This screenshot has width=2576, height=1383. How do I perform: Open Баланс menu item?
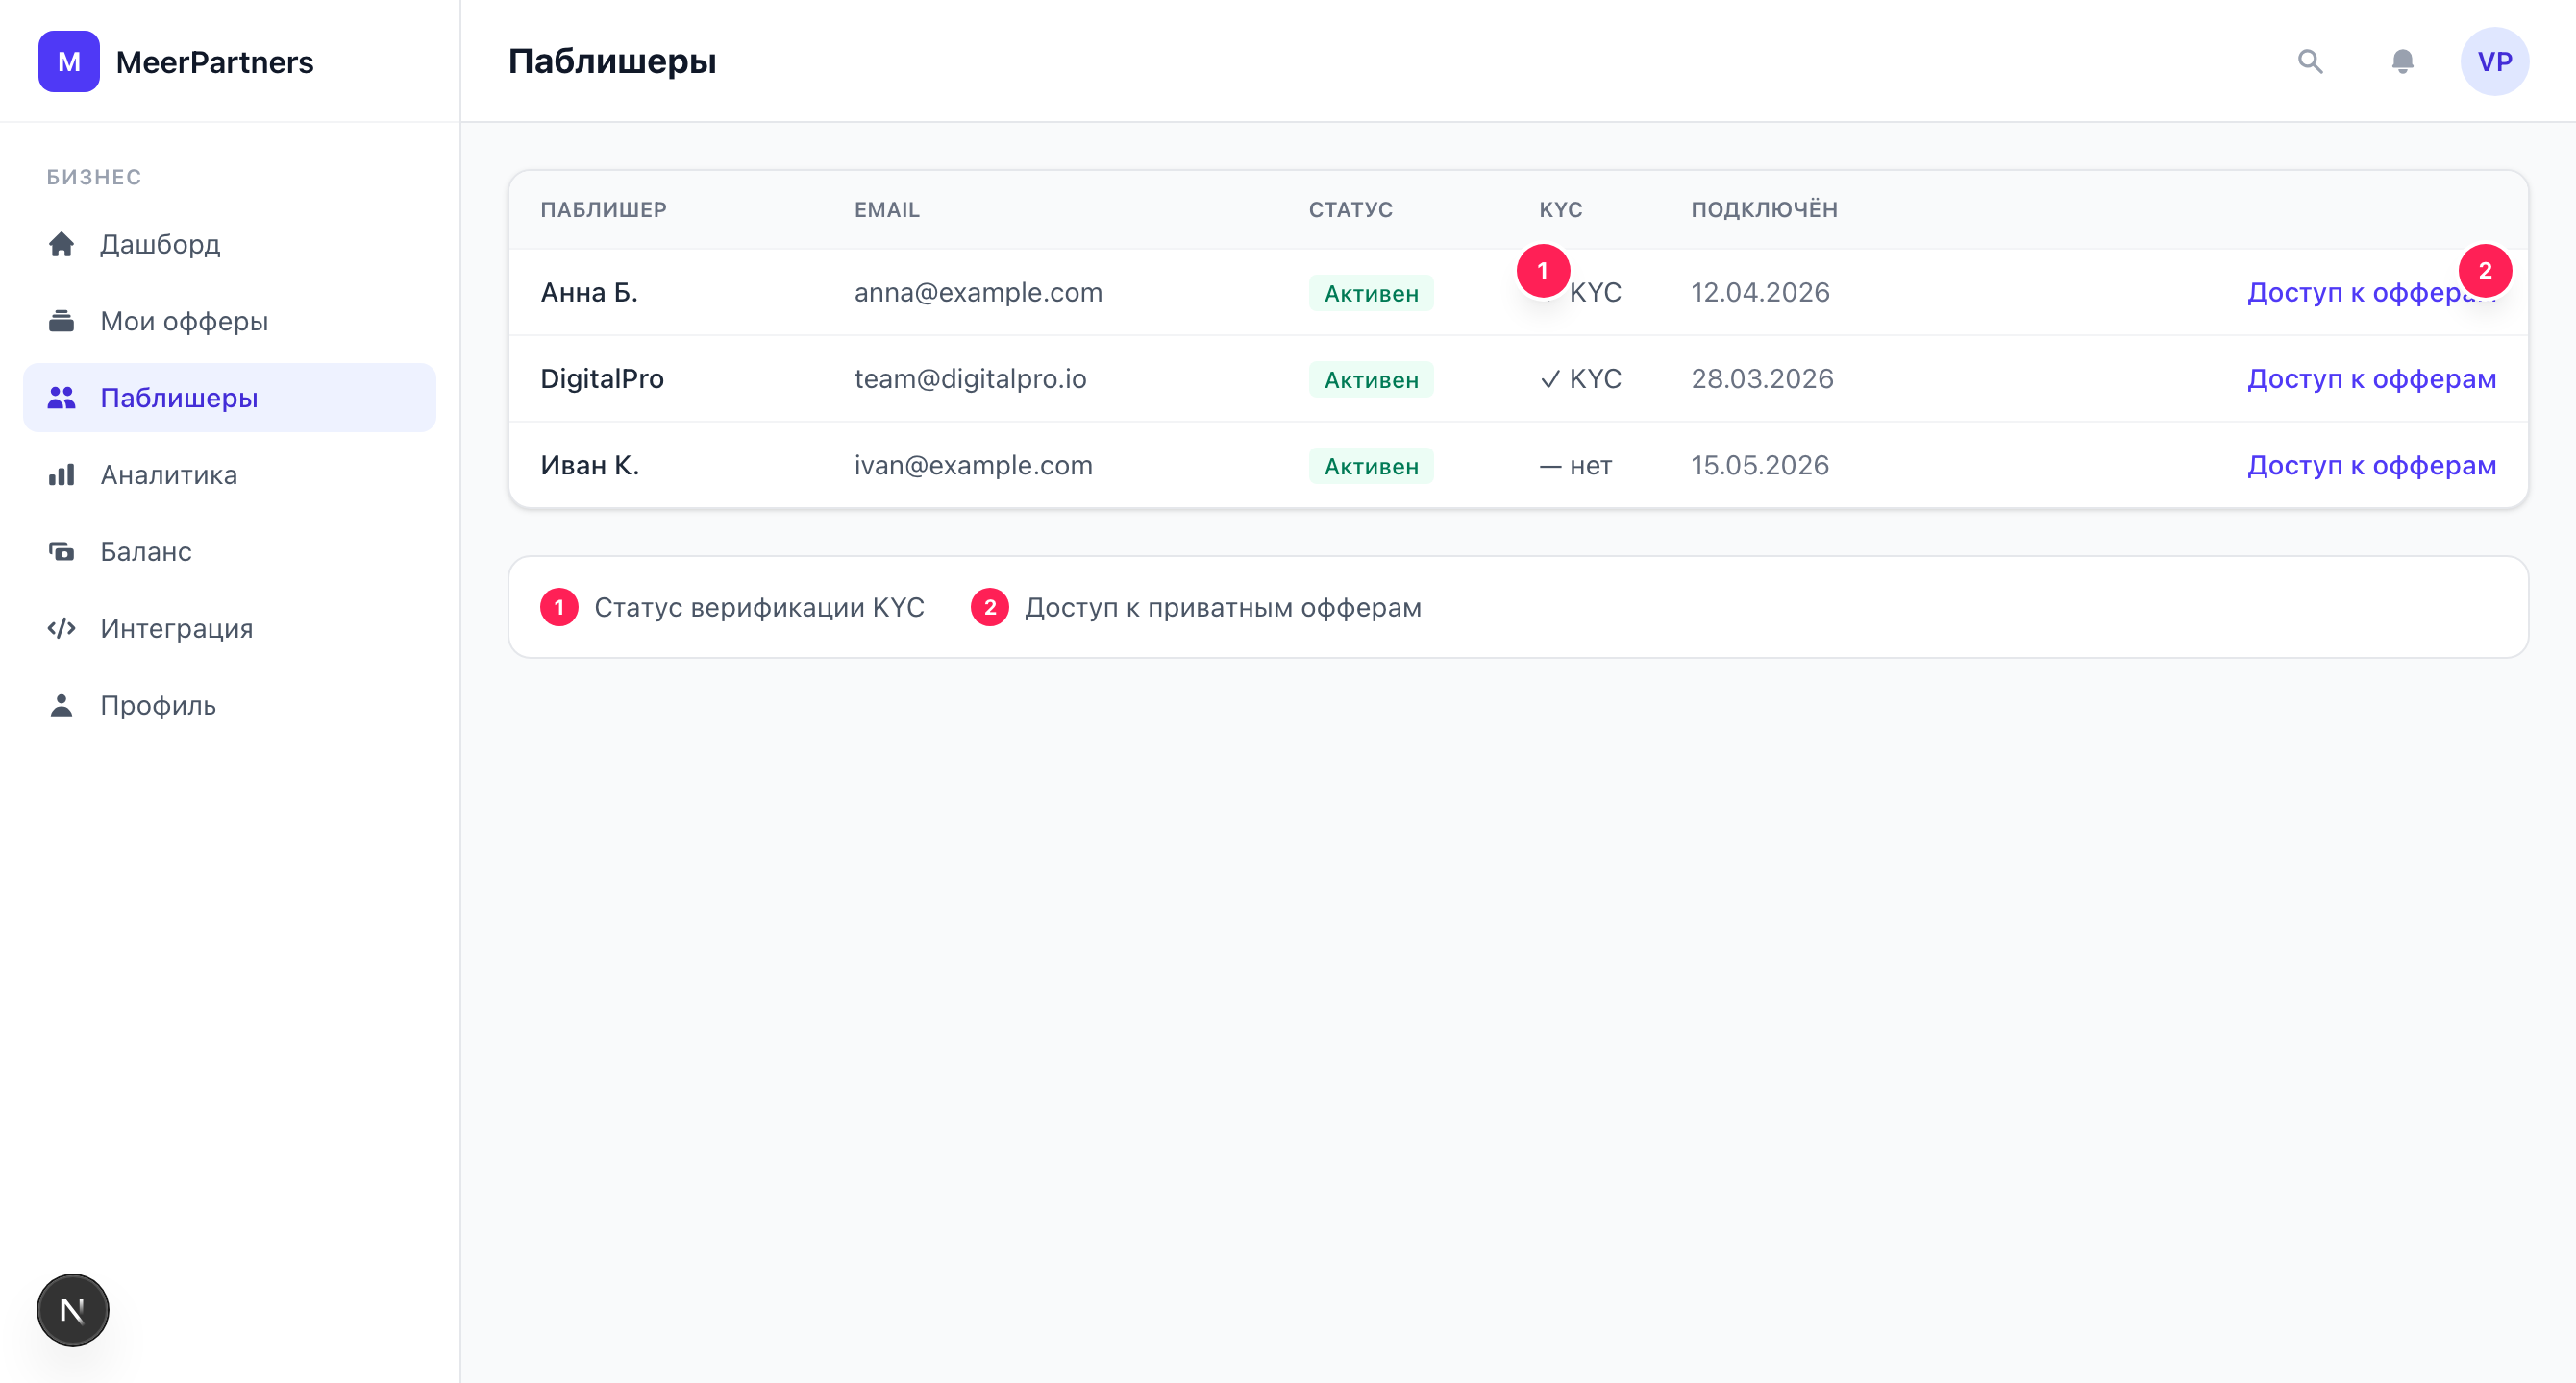coord(230,551)
